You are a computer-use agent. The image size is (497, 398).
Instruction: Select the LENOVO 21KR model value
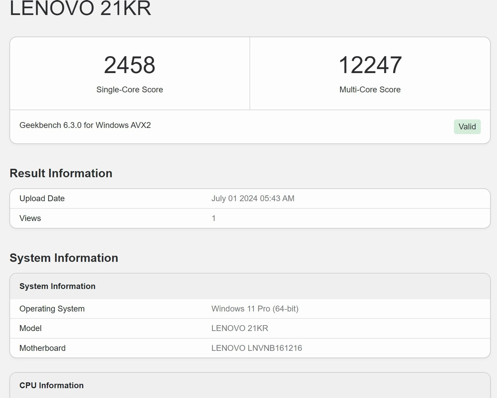coord(239,328)
